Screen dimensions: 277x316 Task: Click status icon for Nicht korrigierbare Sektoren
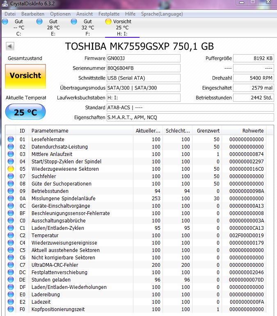pyautogui.click(x=11, y=257)
